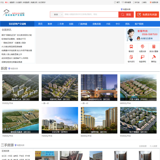
Task: Open the 免费注册 link
Action: point(34,2)
